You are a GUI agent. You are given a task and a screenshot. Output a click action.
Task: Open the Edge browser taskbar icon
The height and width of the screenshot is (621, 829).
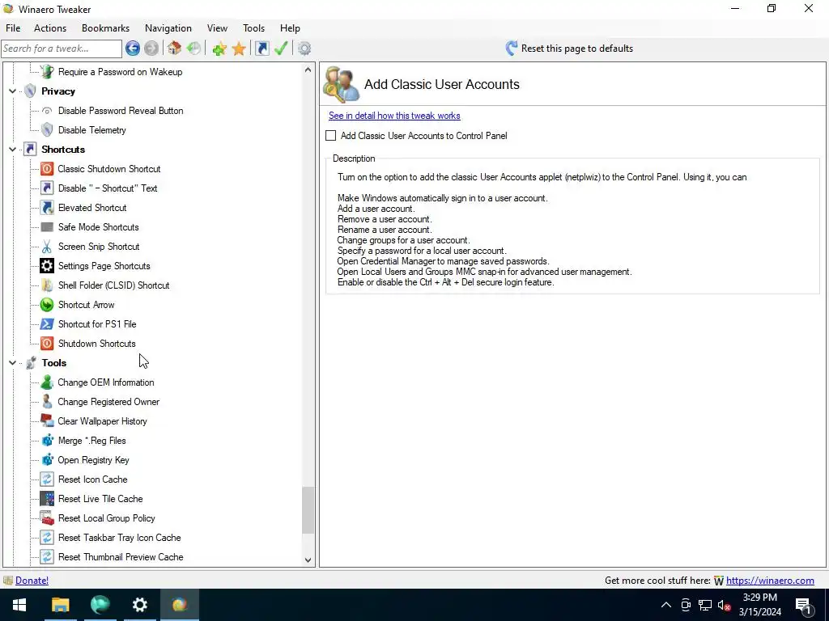(x=100, y=605)
